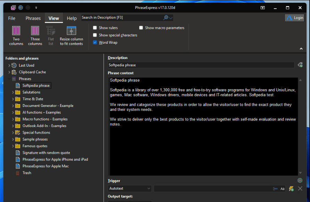Click the Login button
Viewport: 310px width, 202px height.
point(295,18)
